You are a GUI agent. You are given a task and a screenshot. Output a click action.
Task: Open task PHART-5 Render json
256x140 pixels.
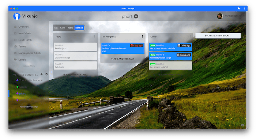click(x=75, y=47)
